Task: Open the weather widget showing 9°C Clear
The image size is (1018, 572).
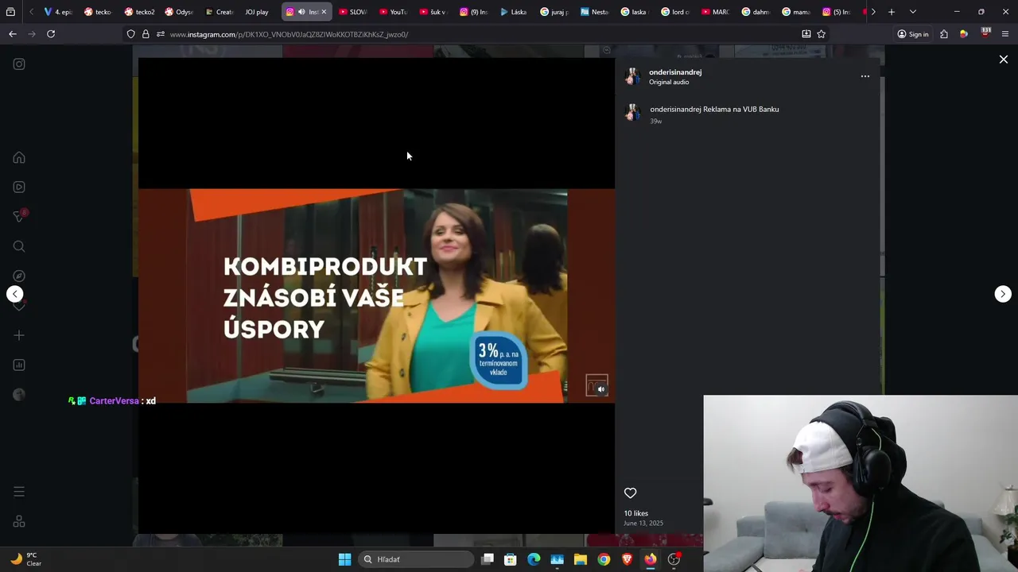Action: point(25,559)
